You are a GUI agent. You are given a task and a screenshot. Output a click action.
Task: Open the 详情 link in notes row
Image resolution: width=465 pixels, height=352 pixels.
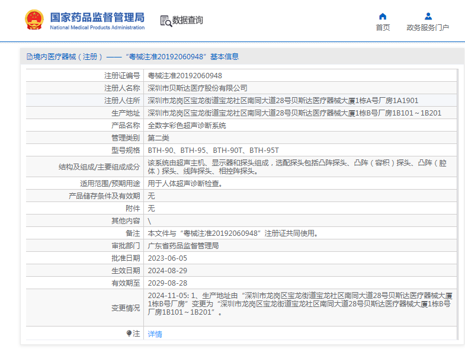click(x=155, y=334)
